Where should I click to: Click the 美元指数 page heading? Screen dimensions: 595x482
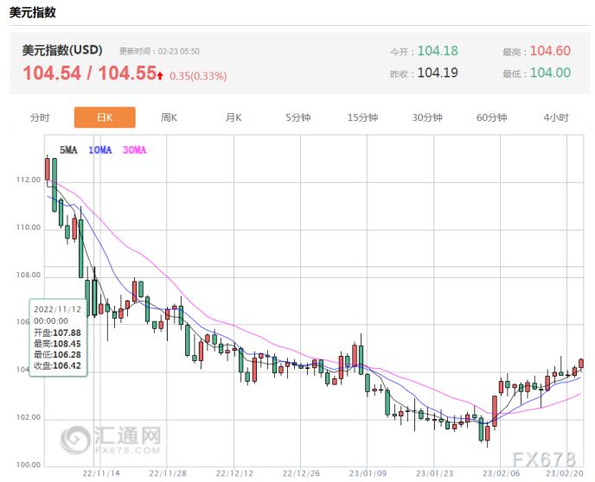33,12
